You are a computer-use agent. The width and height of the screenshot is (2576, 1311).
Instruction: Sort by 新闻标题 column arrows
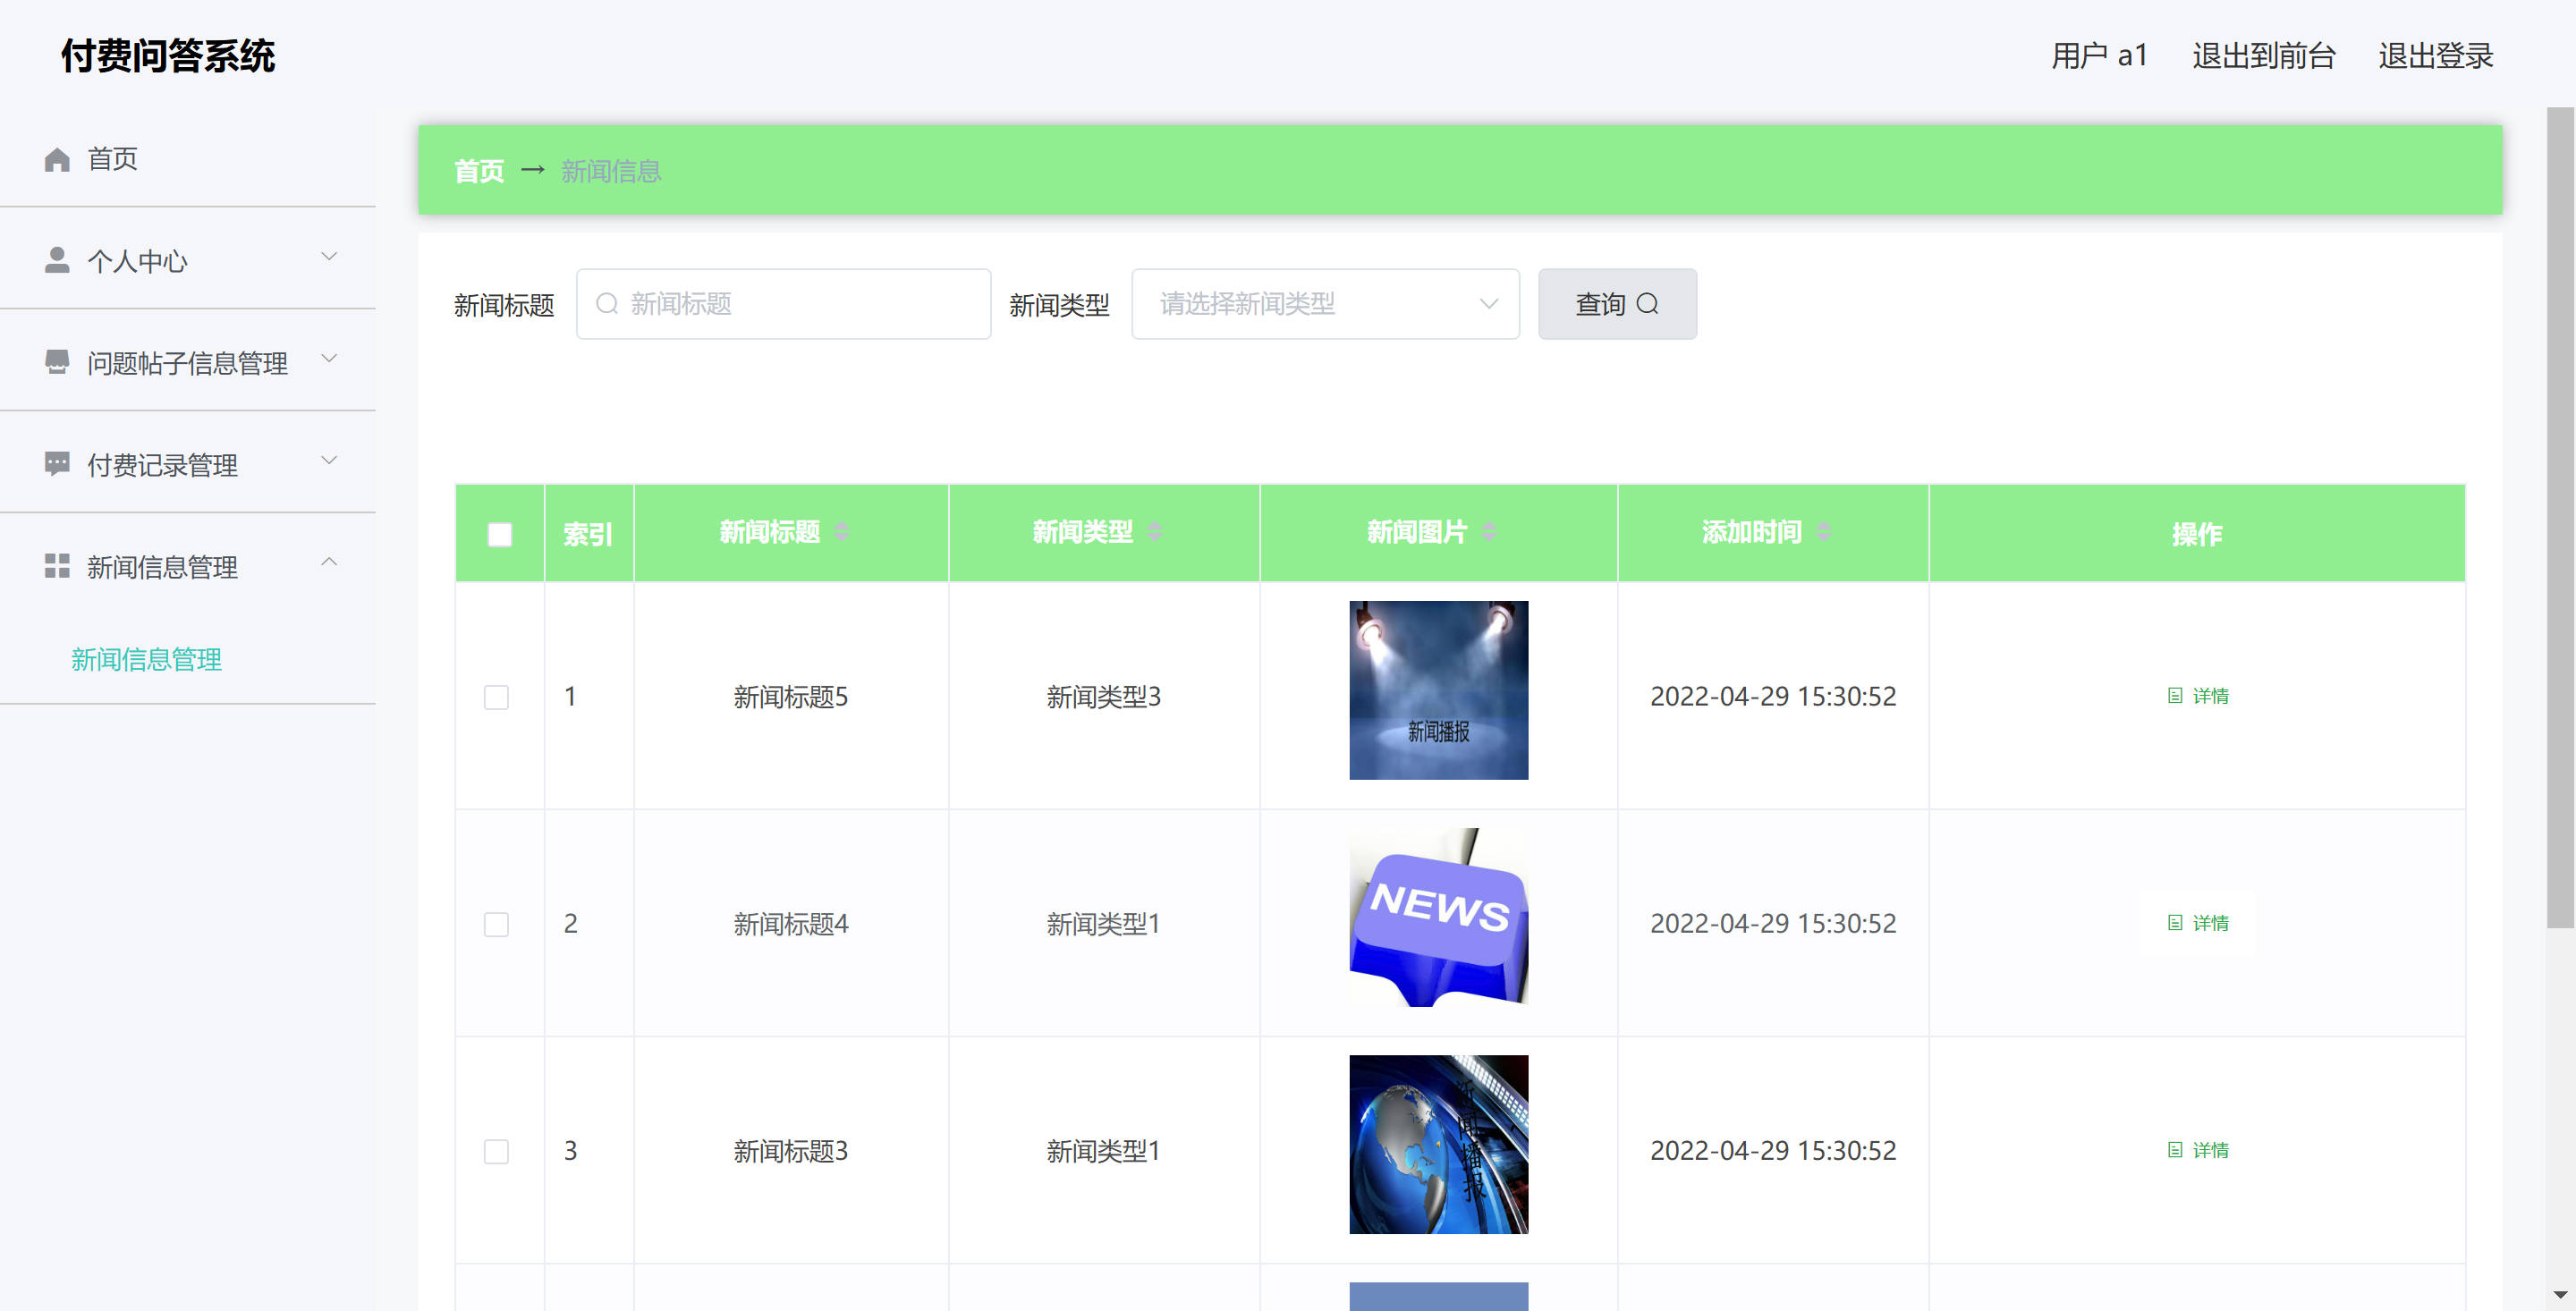click(841, 532)
